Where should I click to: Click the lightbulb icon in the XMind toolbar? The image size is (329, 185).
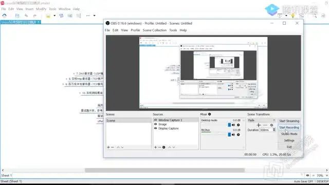293,15
